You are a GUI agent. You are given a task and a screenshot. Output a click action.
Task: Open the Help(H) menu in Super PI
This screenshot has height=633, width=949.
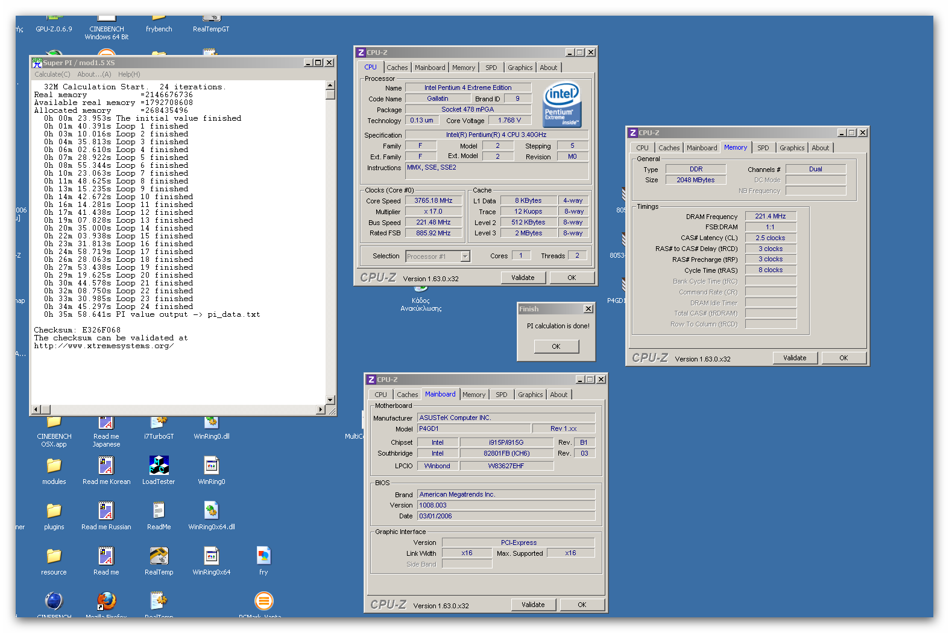coord(129,74)
